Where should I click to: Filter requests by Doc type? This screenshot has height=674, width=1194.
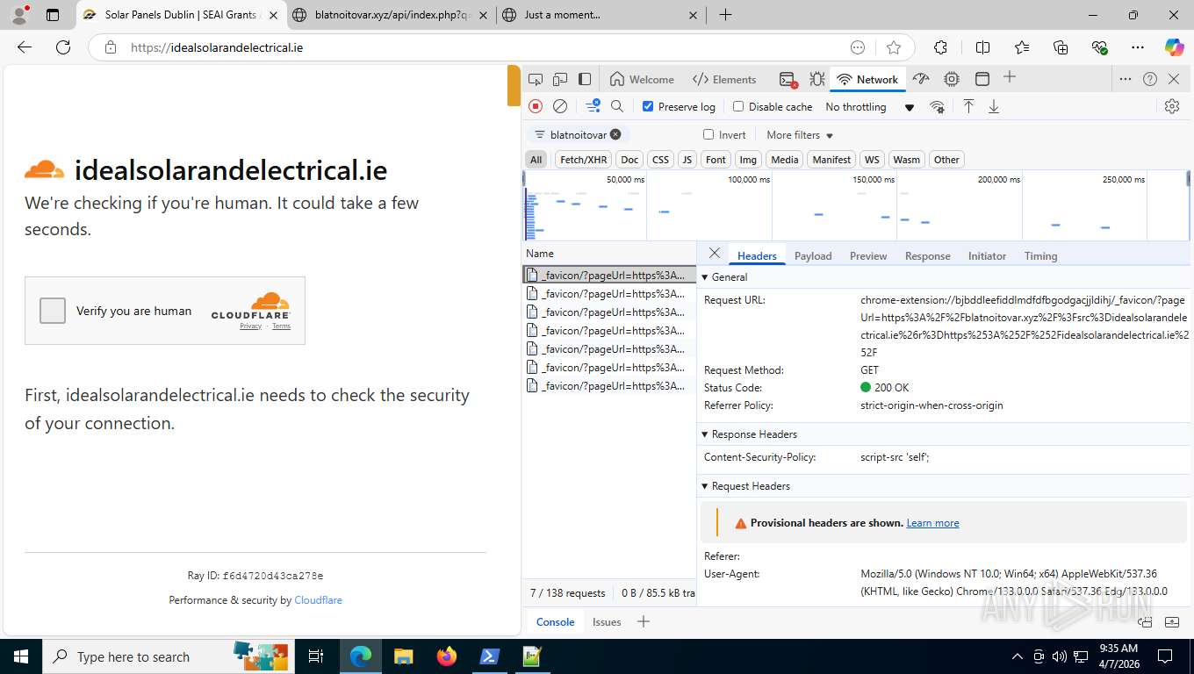tap(629, 160)
